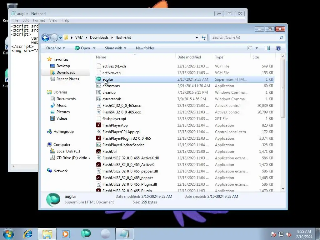Select Network in the sidebar

60,171
